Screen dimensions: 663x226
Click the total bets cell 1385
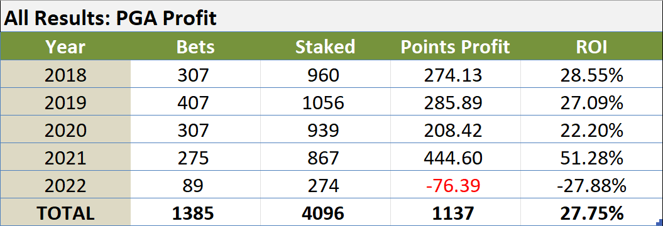[195, 213]
